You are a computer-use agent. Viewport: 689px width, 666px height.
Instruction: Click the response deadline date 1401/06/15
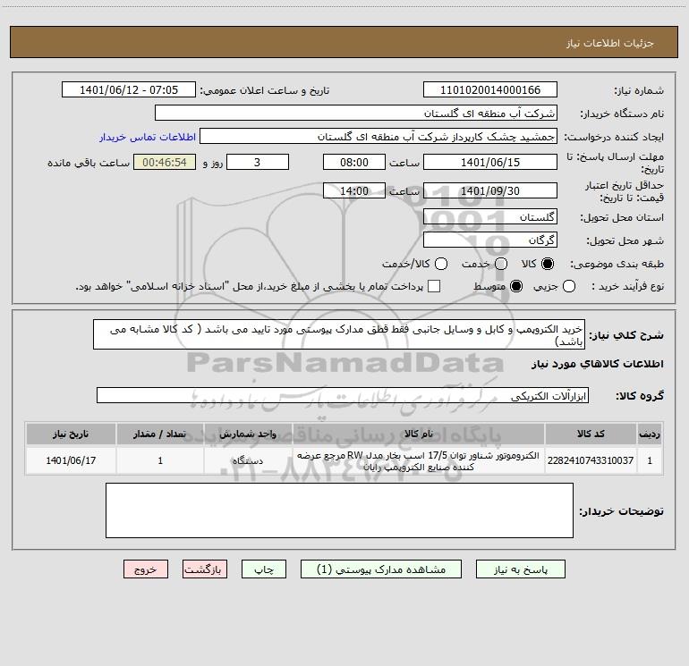coord(490,162)
